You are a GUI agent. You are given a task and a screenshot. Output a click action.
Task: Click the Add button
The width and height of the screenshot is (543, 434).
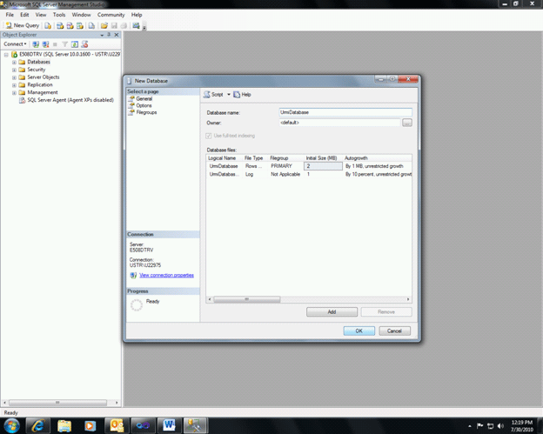(x=332, y=312)
